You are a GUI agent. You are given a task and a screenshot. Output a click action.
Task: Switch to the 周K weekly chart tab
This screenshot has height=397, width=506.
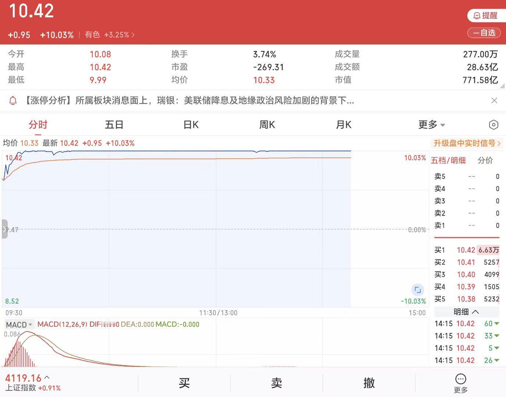[267, 125]
